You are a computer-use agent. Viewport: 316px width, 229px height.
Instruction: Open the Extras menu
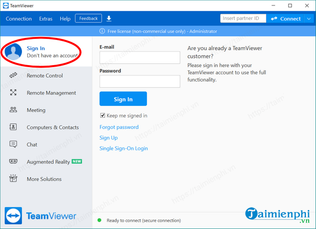point(46,19)
